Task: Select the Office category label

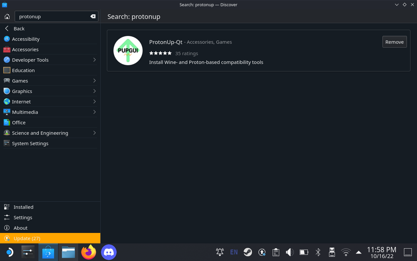Action: coord(19,122)
